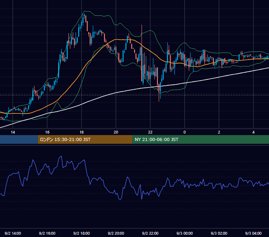This screenshot has height=237, width=269.
Task: Click the 9/3 04:00 time label
Action: [254, 233]
